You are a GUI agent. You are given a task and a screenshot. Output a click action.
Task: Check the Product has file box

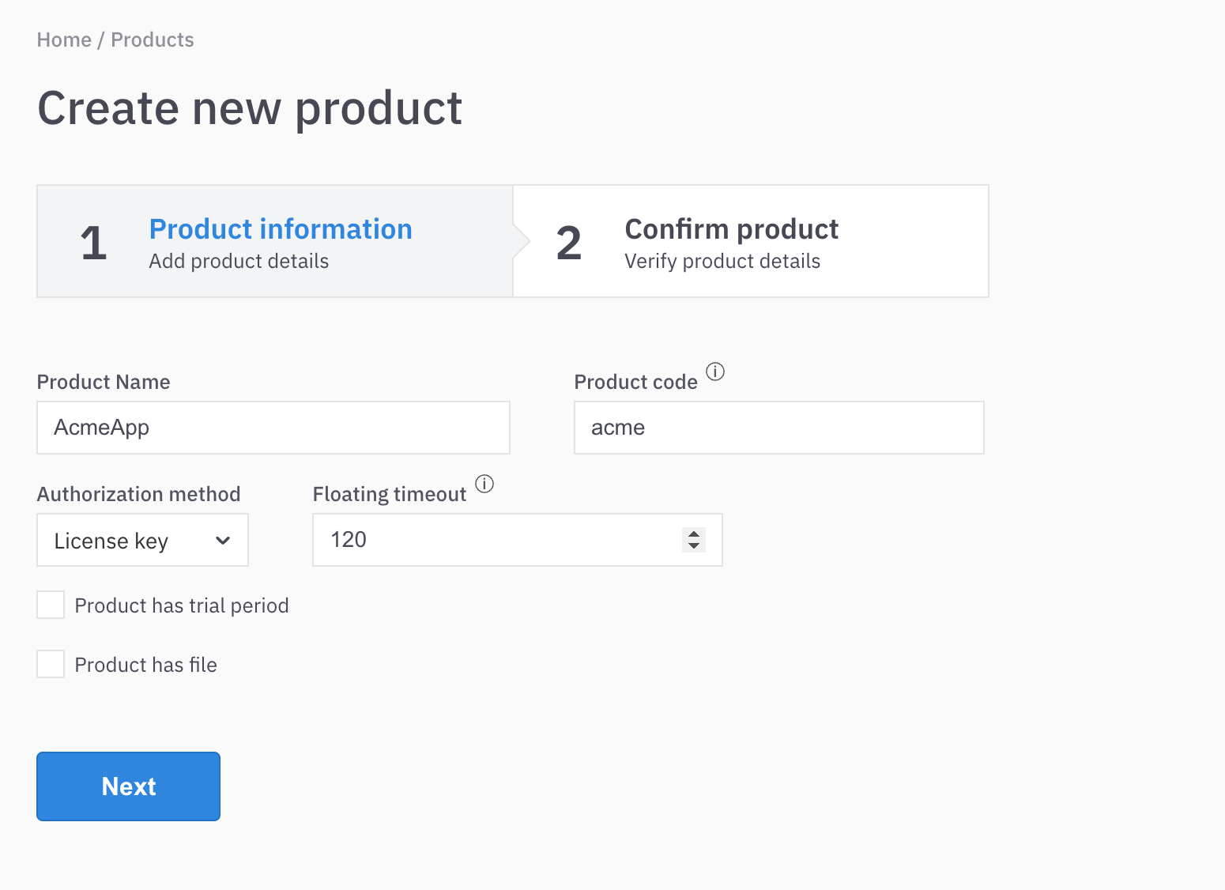pyautogui.click(x=51, y=664)
